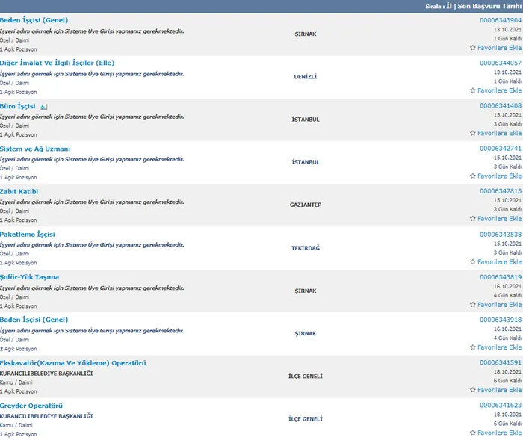Star the Diğer İmalat Ve İlgili İşçiler listing
Image resolution: width=523 pixels, height=440 pixels.
[x=472, y=90]
